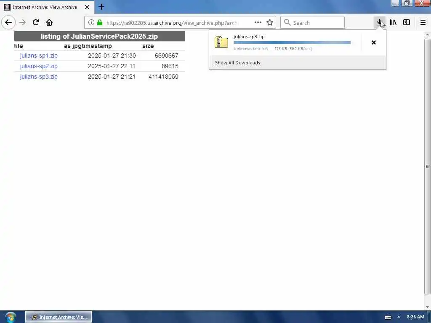Viewport: 431px width, 323px height.
Task: Open the on-screen keyboard tray icon
Action: click(388, 317)
